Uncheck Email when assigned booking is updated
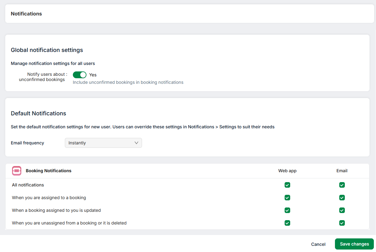Screen dimensions: 376x252 pos(342,210)
